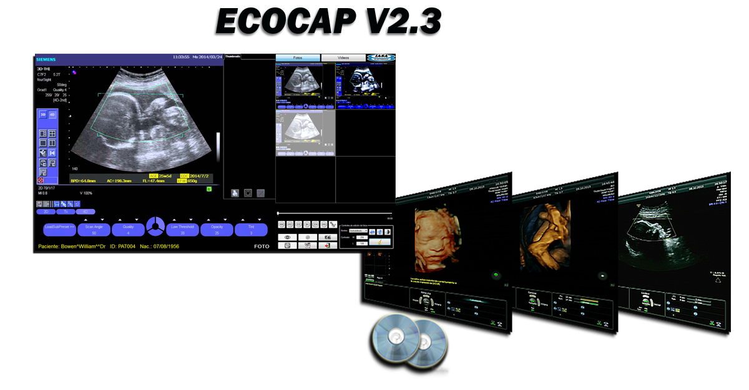Choose the two-column split layout icon

point(52,143)
